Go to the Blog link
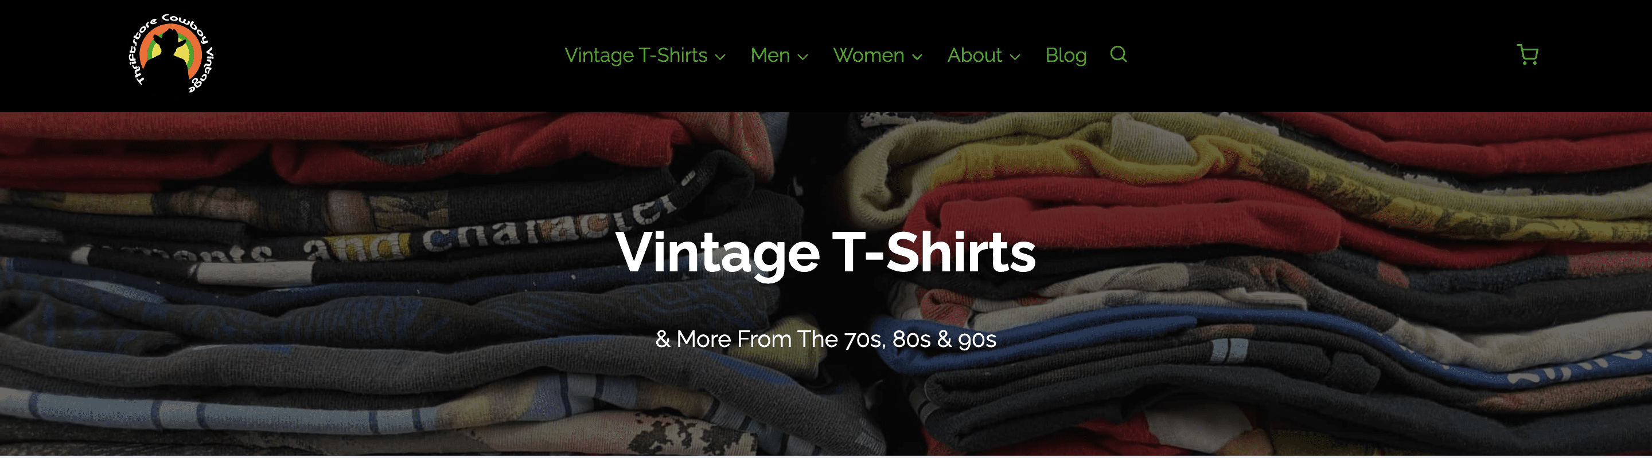Image resolution: width=1652 pixels, height=458 pixels. click(x=1066, y=55)
